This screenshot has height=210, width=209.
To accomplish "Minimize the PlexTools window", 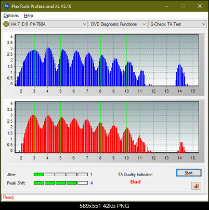I will click(x=166, y=6).
